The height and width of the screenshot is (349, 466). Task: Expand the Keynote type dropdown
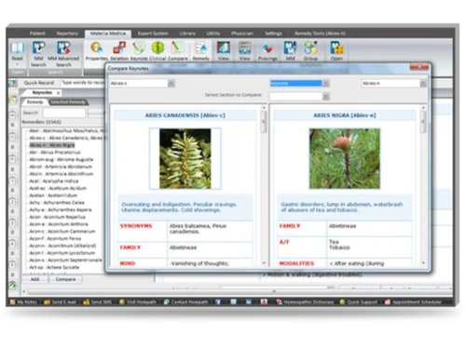click(326, 83)
